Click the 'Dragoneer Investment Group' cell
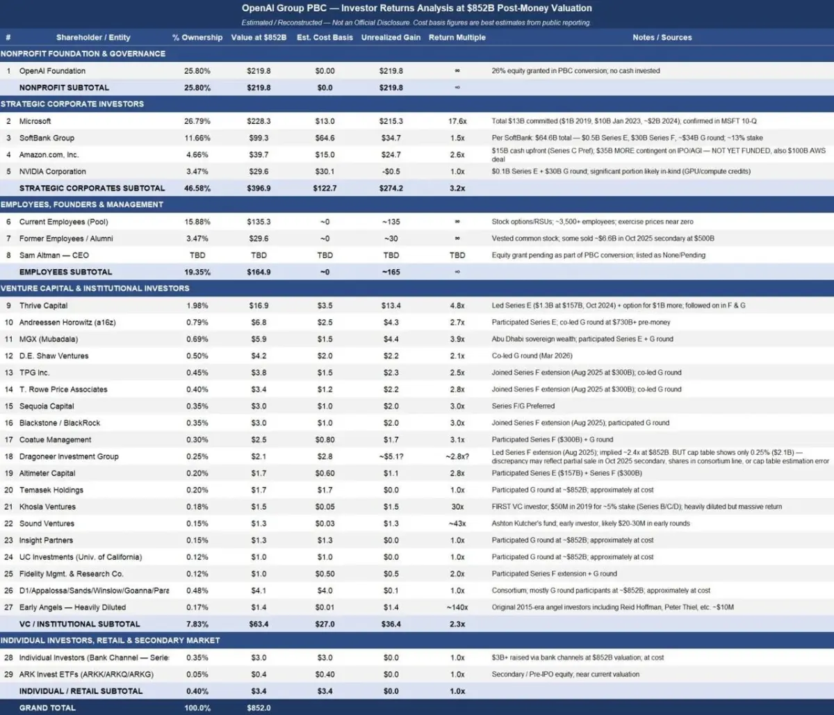This screenshot has height=715, width=834. [x=69, y=456]
